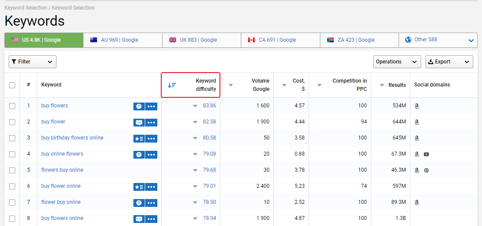482x226 pixels.
Task: Select checkbox for buy online flowers
Action: (x=12, y=154)
